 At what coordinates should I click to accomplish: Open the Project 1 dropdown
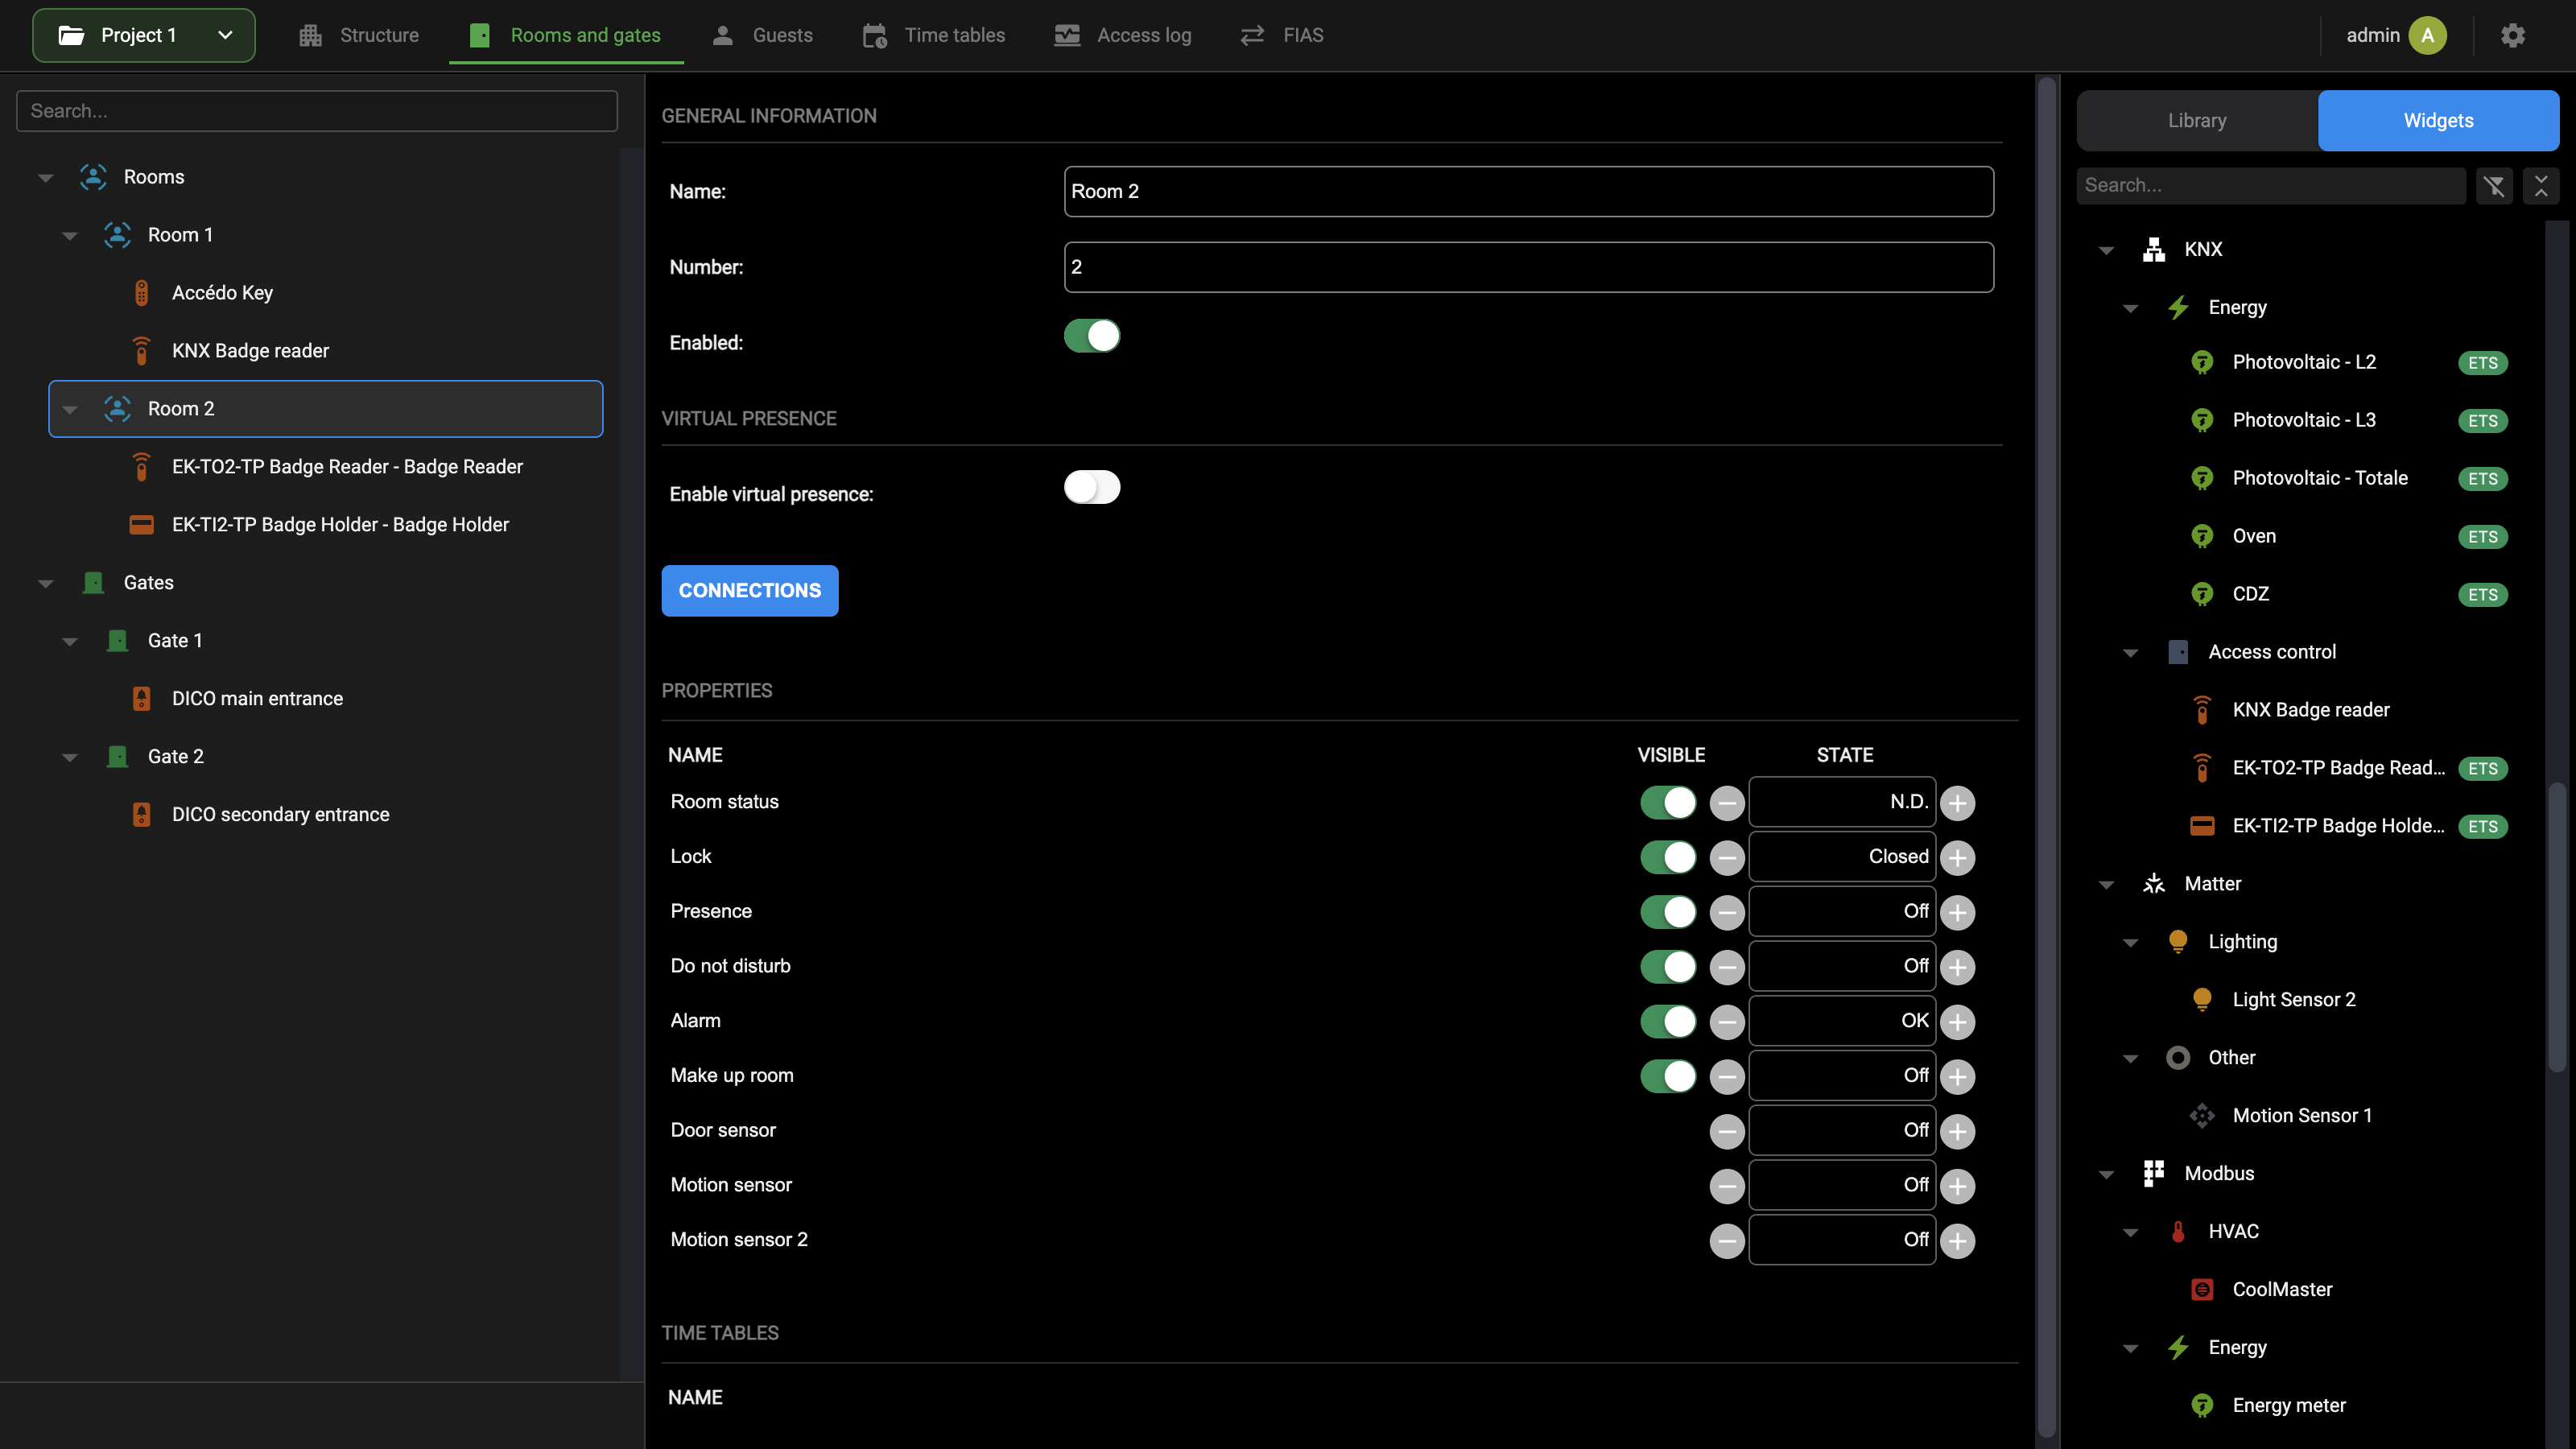(144, 35)
